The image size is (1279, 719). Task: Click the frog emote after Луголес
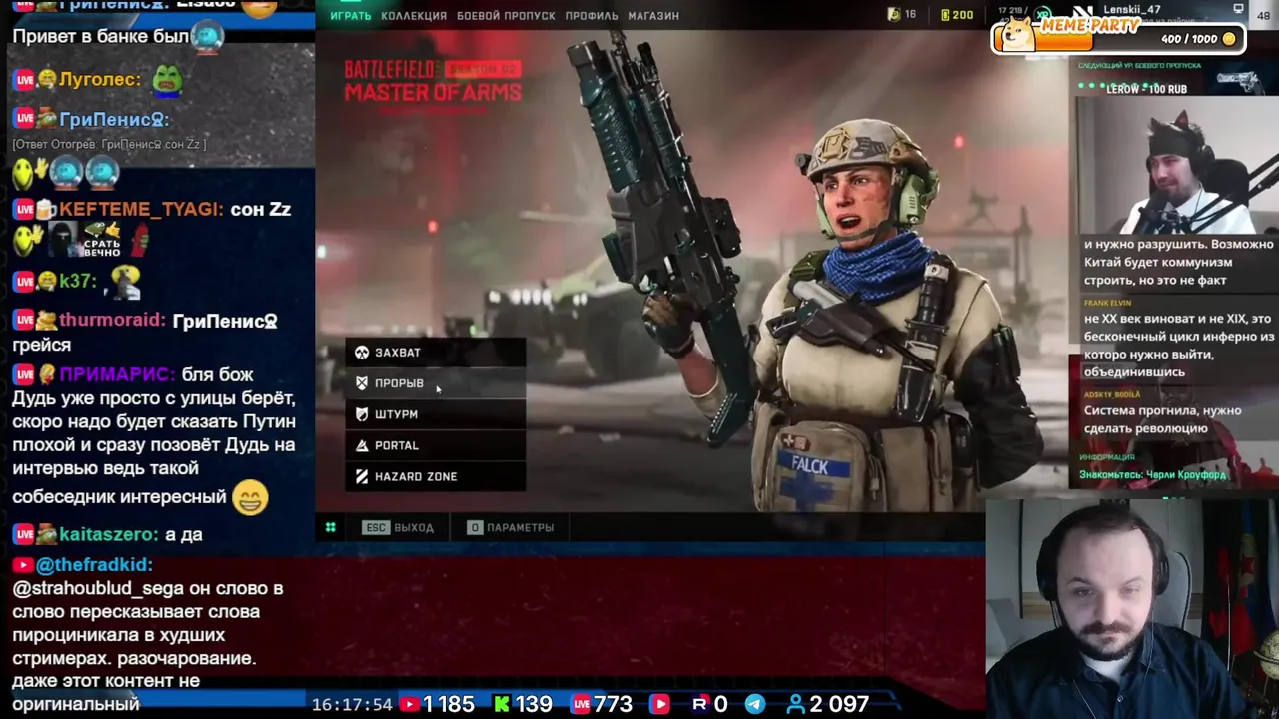pos(167,80)
